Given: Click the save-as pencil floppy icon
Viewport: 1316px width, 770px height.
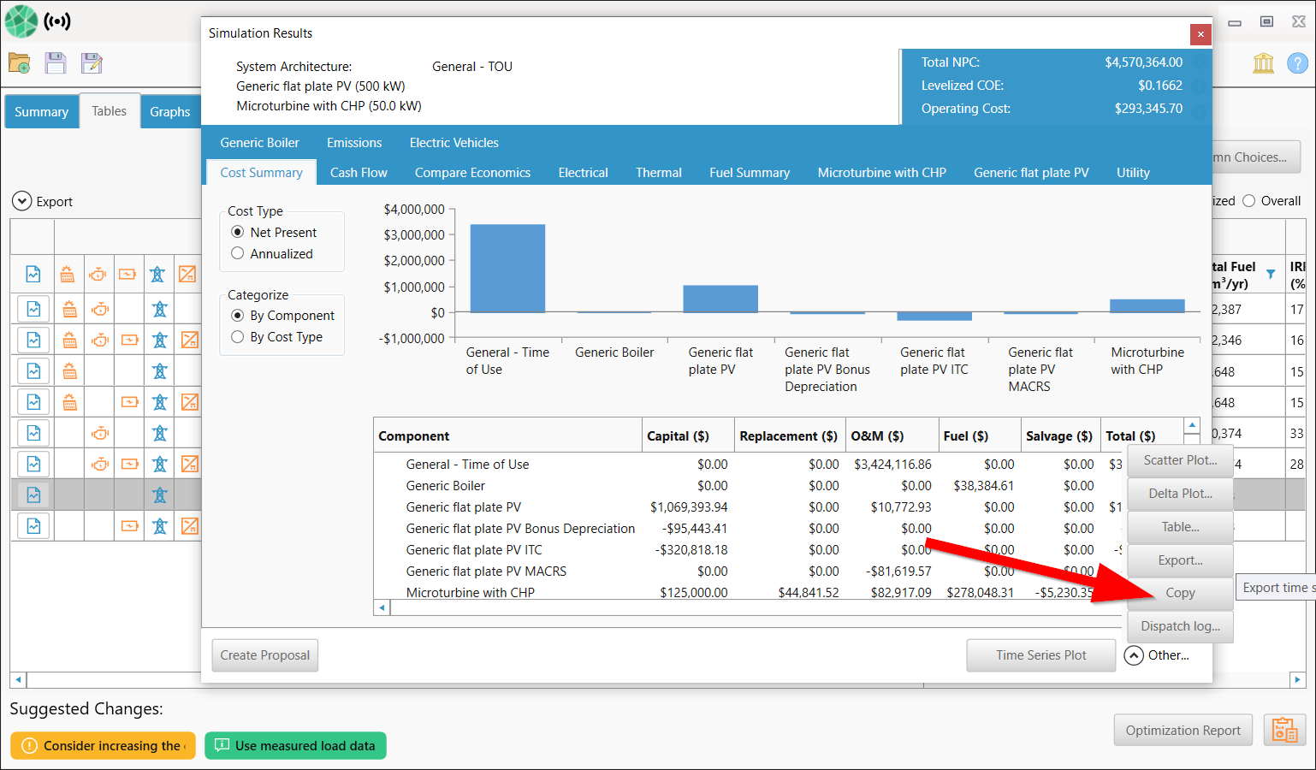Looking at the screenshot, I should (92, 62).
